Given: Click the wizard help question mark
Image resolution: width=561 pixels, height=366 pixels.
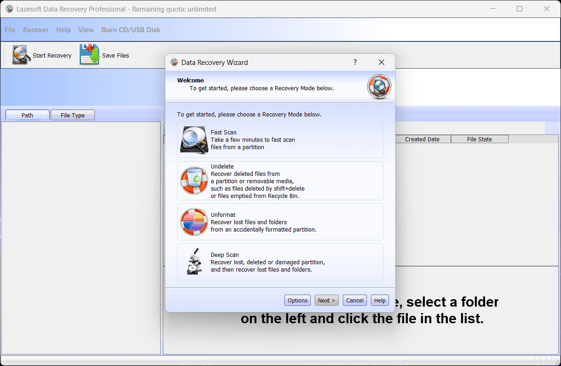Looking at the screenshot, I should click(355, 62).
